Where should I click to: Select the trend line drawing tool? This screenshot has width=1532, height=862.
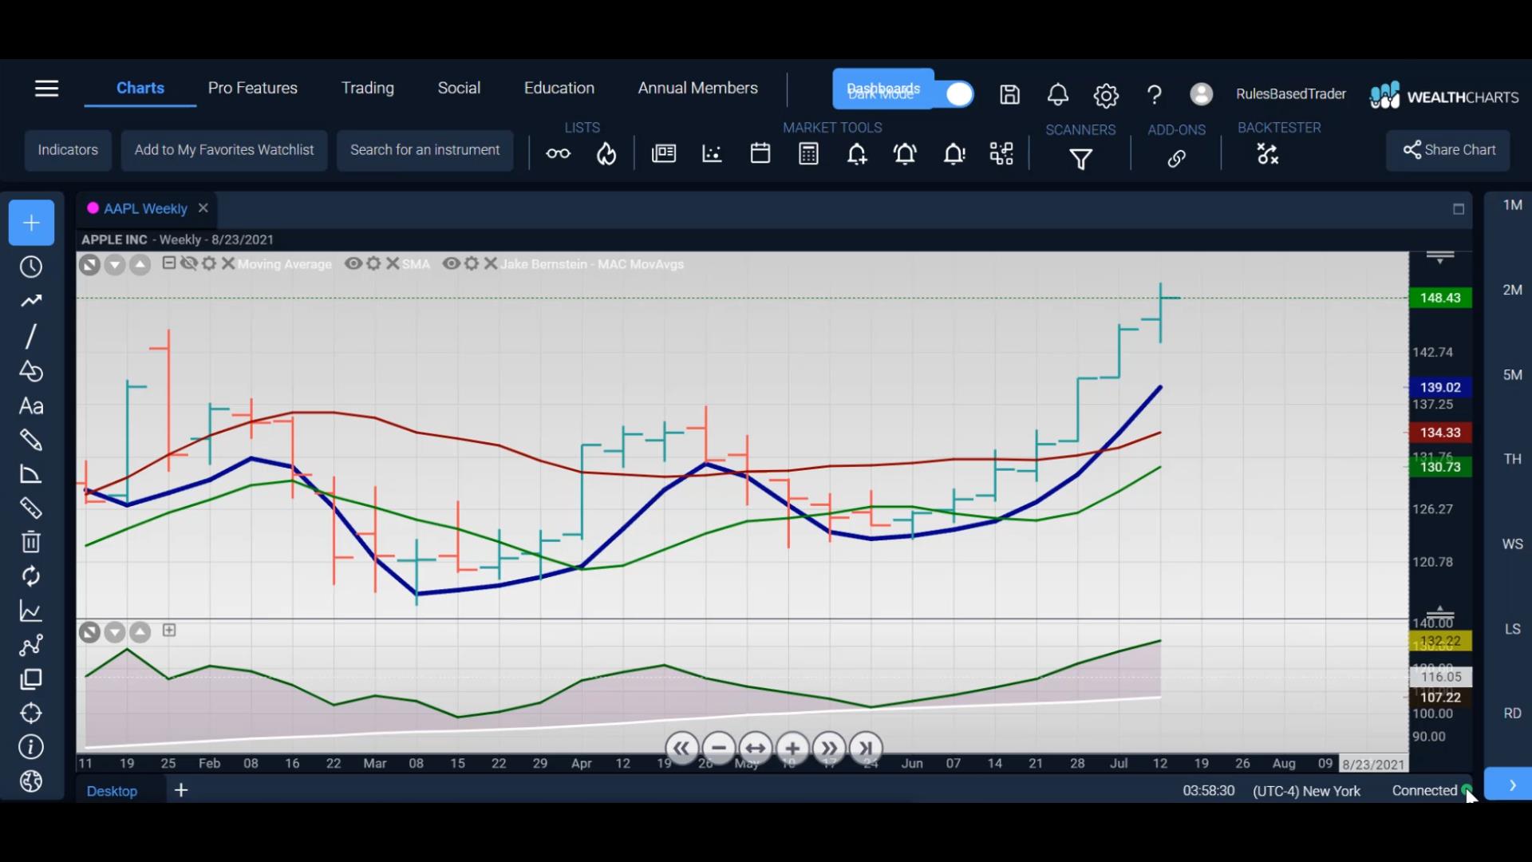pos(31,301)
